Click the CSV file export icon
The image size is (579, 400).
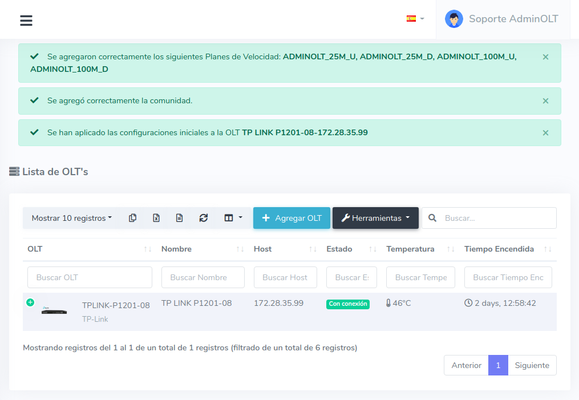coord(180,218)
